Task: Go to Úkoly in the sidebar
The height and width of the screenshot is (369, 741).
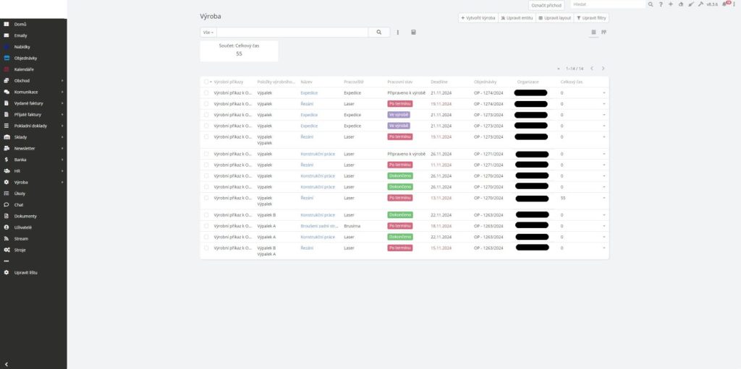Action: (20, 194)
